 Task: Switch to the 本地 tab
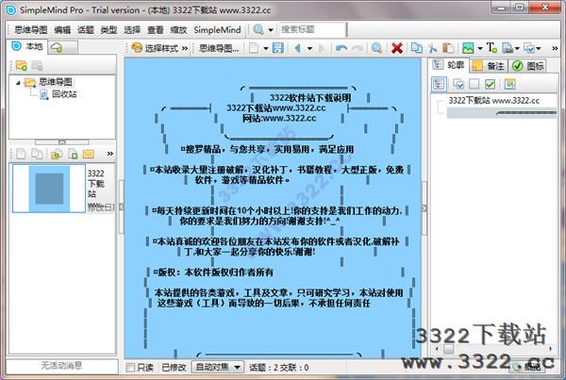(x=27, y=46)
